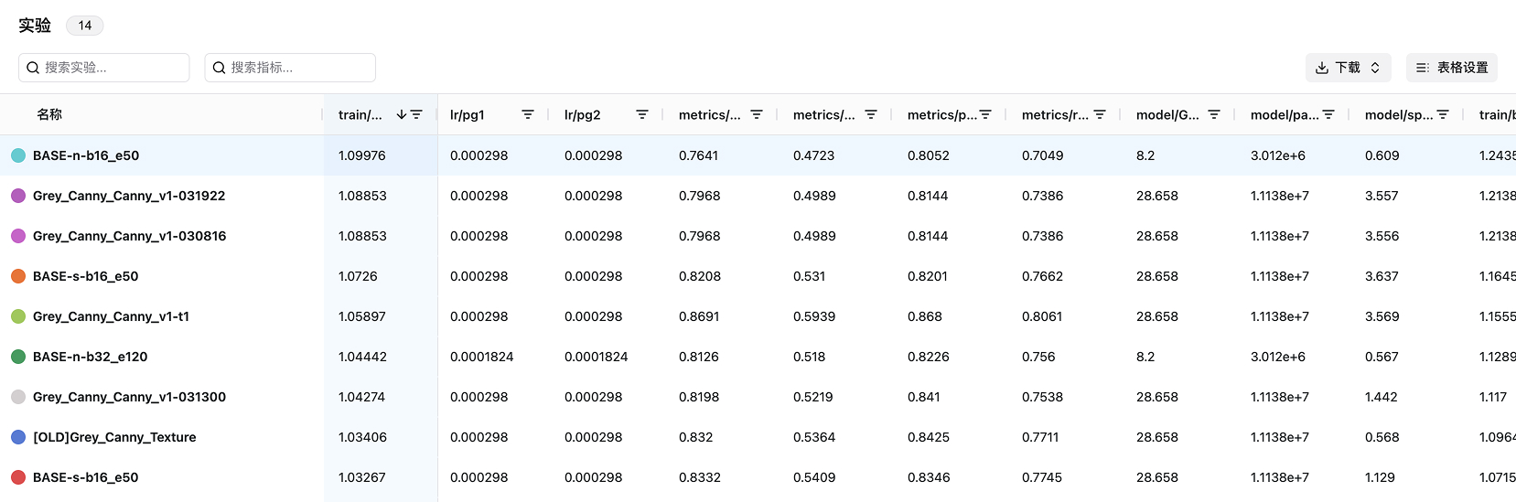Click sort arrow on train/... column

coord(401,114)
